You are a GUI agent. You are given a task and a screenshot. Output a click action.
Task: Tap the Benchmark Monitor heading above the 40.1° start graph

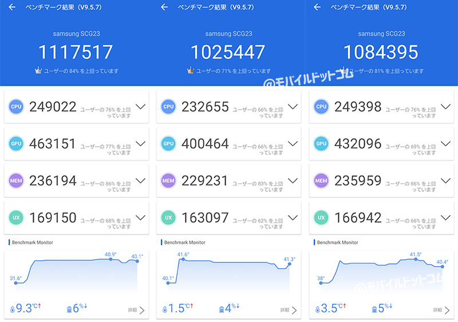click(184, 242)
